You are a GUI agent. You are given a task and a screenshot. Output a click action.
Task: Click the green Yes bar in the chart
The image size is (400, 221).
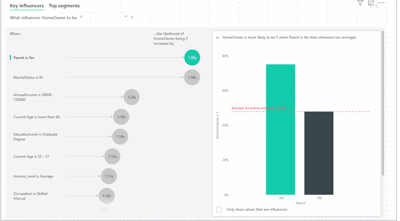click(281, 129)
